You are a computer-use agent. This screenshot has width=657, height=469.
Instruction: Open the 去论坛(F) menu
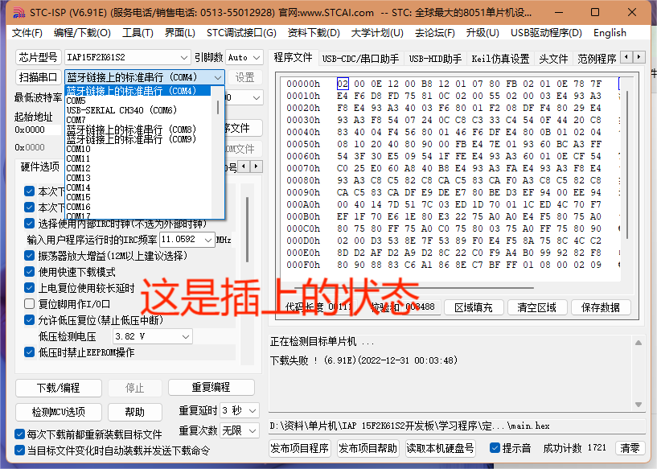pyautogui.click(x=434, y=33)
